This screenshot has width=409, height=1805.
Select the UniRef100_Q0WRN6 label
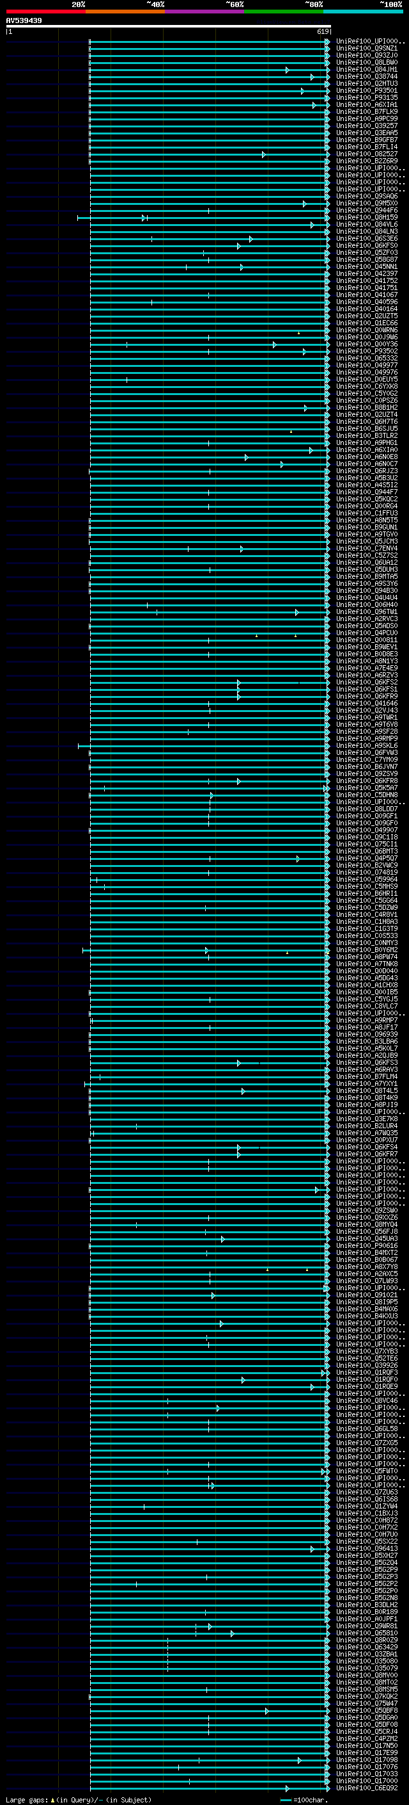[x=367, y=330]
